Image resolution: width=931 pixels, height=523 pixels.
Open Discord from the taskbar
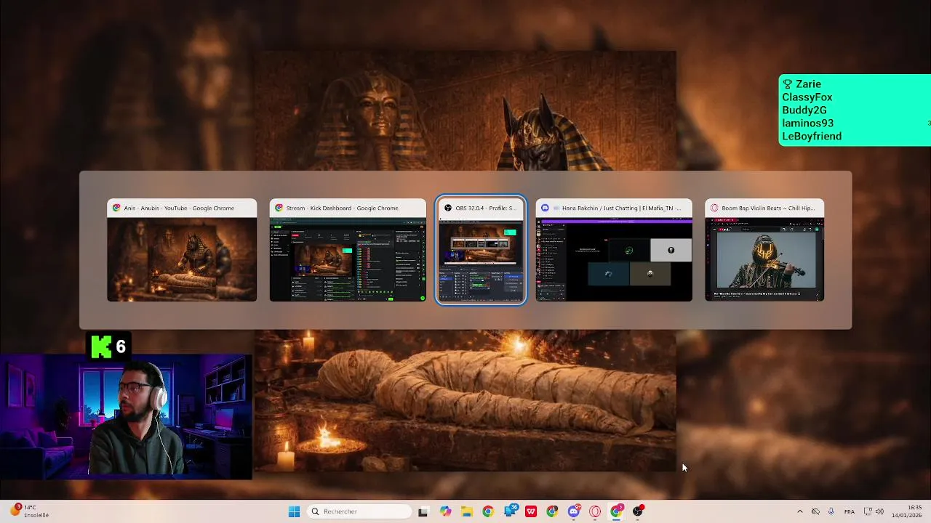pos(574,511)
